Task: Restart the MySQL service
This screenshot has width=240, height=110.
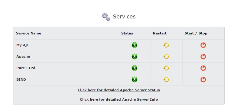Action: coord(166,45)
